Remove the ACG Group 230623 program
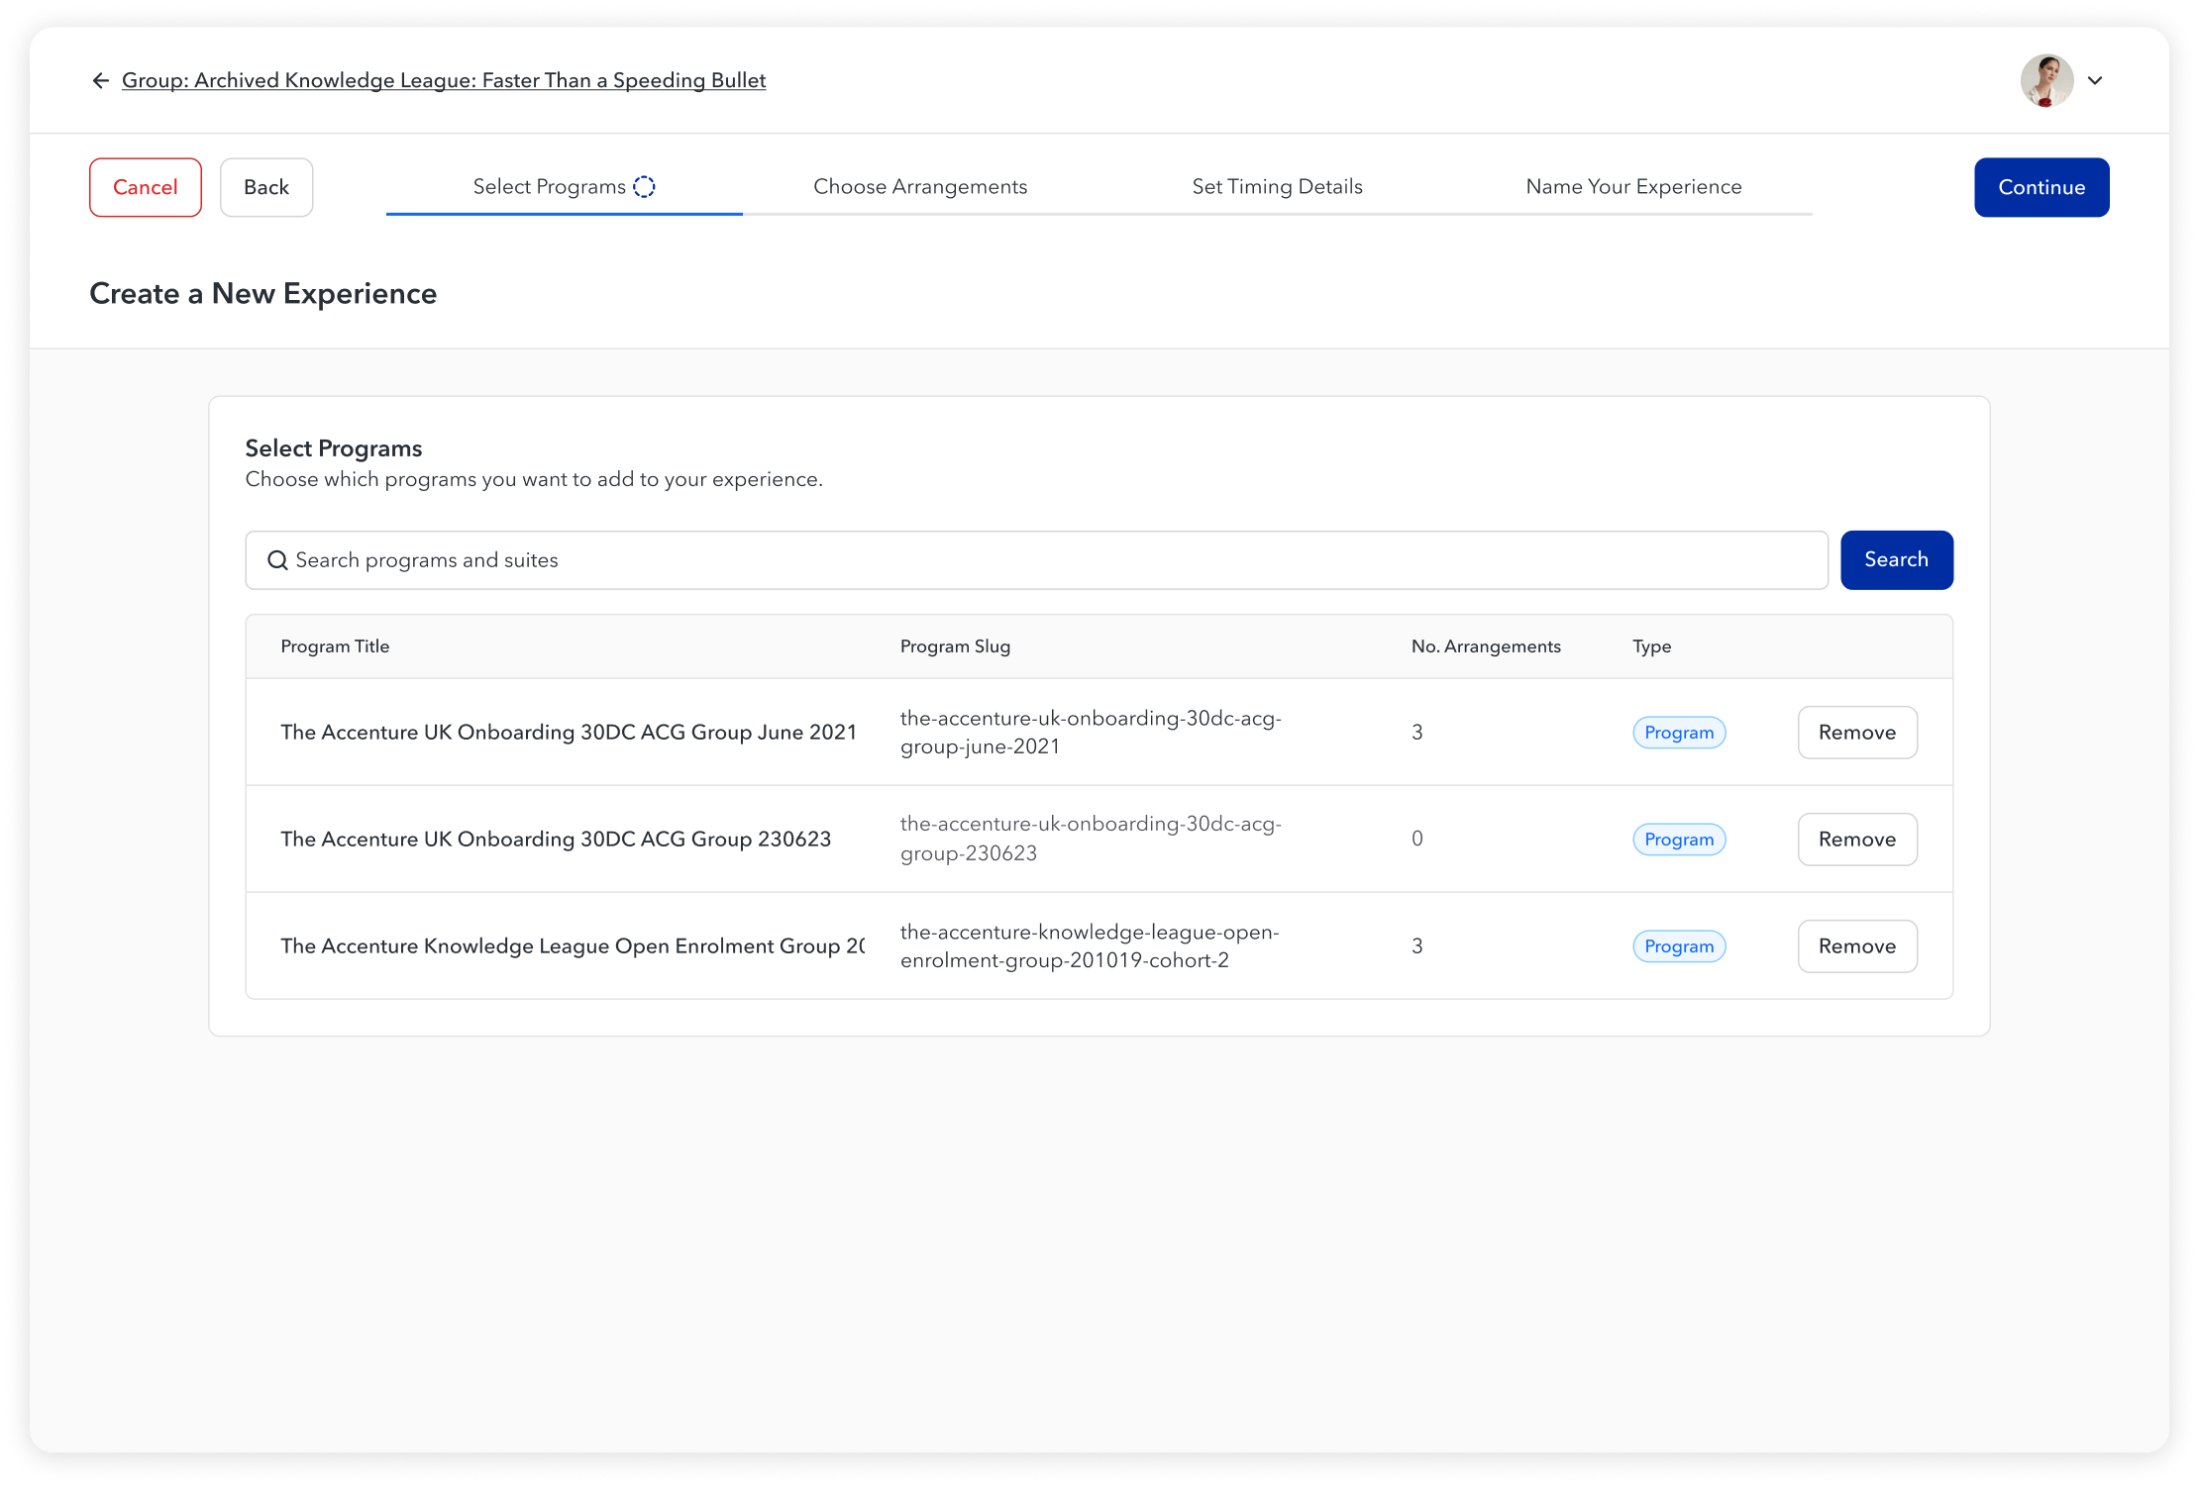Image resolution: width=2199 pixels, height=1486 pixels. [x=1856, y=840]
